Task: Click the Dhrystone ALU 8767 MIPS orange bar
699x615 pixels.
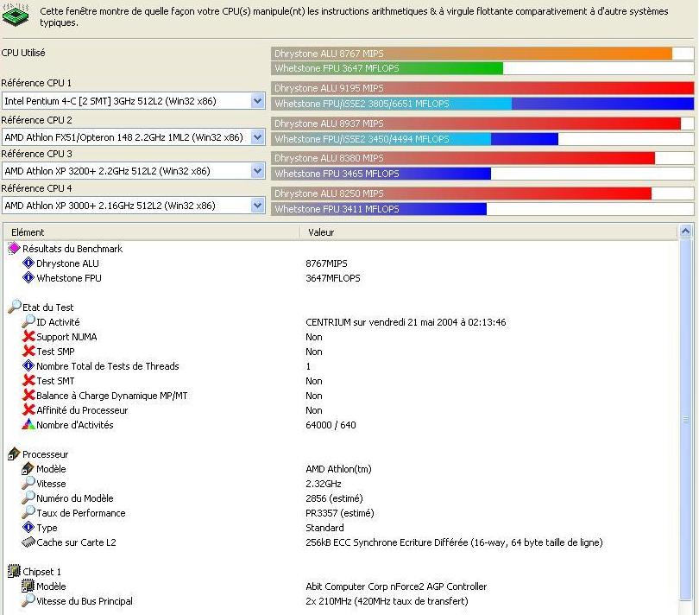Action: click(x=472, y=54)
